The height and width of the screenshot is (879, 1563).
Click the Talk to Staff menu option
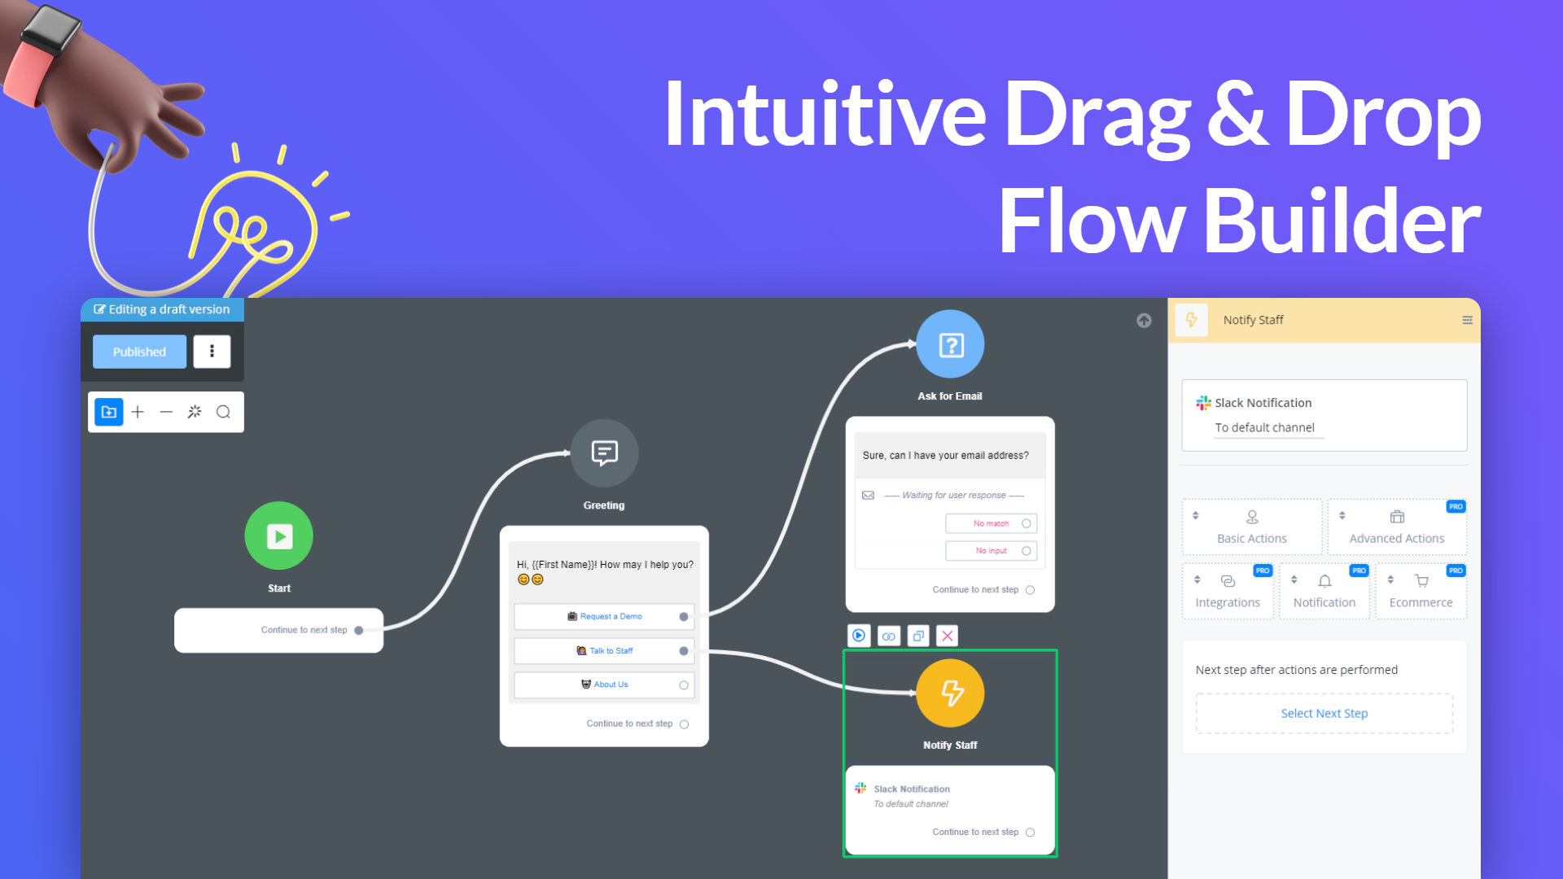(x=604, y=649)
